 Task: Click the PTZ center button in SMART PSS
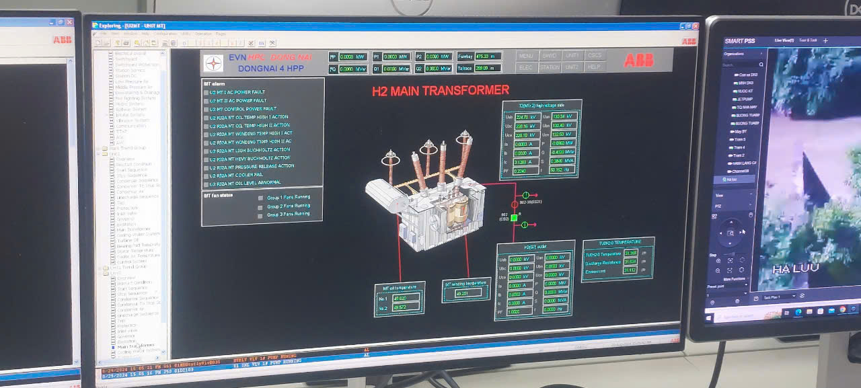click(731, 233)
